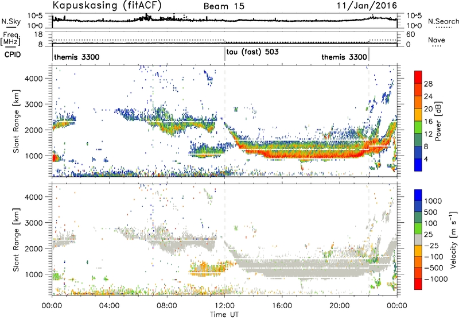Click the first 'themis 3300' CPID text

(x=77, y=57)
